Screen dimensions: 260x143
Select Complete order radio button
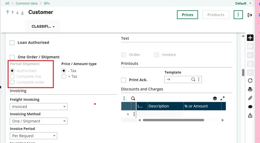point(12,82)
